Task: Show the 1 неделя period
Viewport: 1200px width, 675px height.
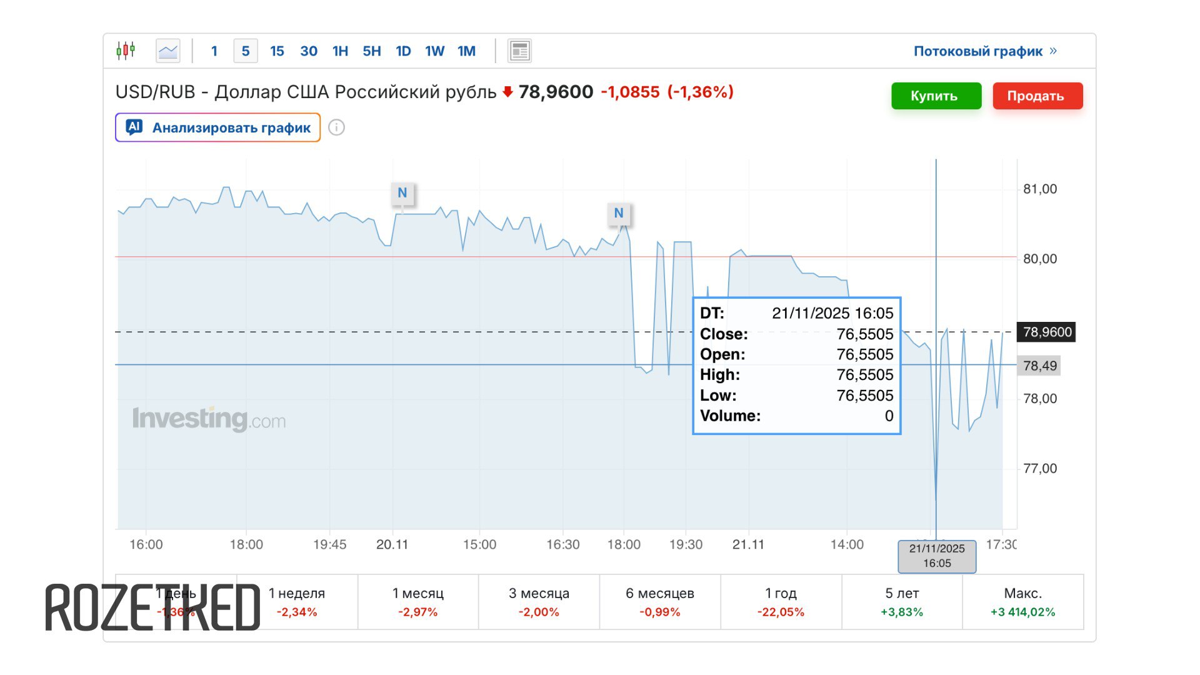Action: (297, 602)
